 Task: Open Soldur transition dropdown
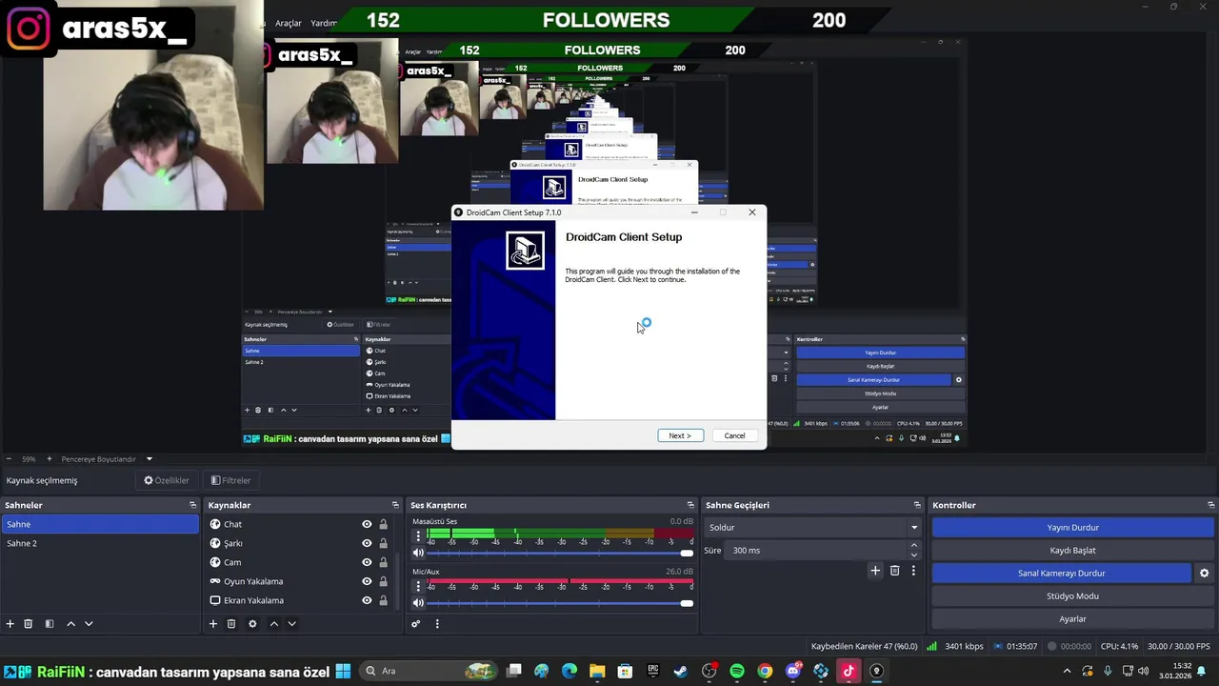(813, 527)
